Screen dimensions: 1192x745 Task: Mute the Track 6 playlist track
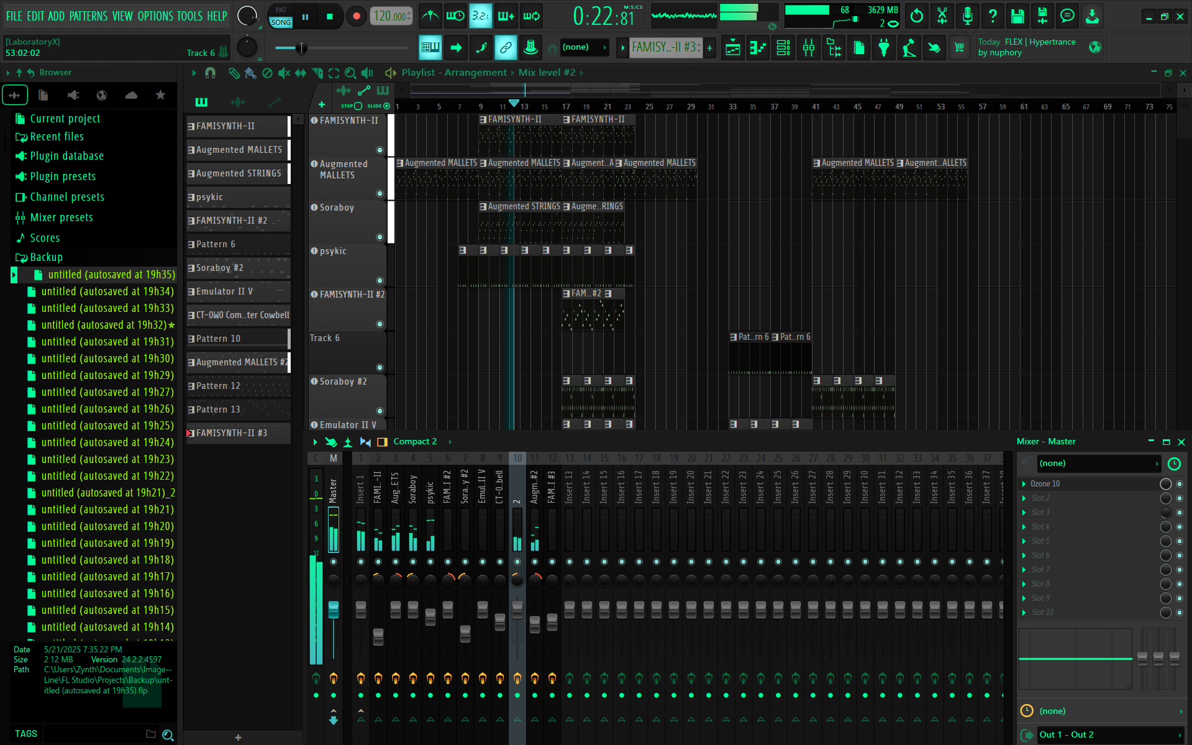[380, 367]
